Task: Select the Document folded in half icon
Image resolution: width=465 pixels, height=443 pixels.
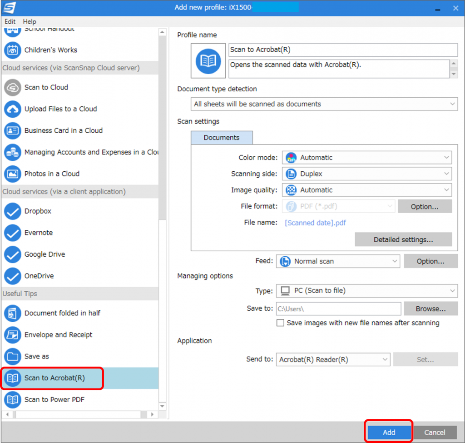Action: tap(12, 313)
